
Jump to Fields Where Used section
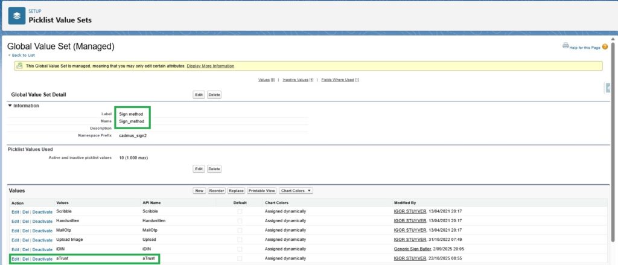click(340, 80)
